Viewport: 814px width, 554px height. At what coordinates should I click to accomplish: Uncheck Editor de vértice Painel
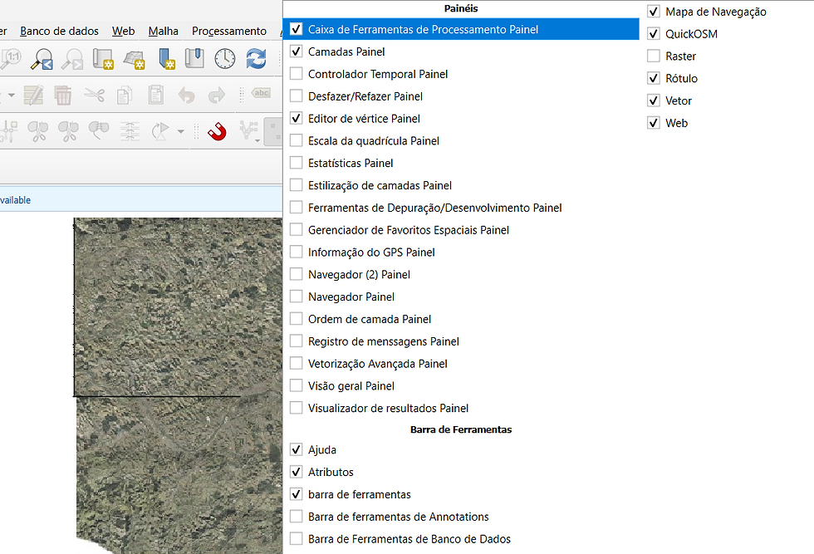pos(296,119)
